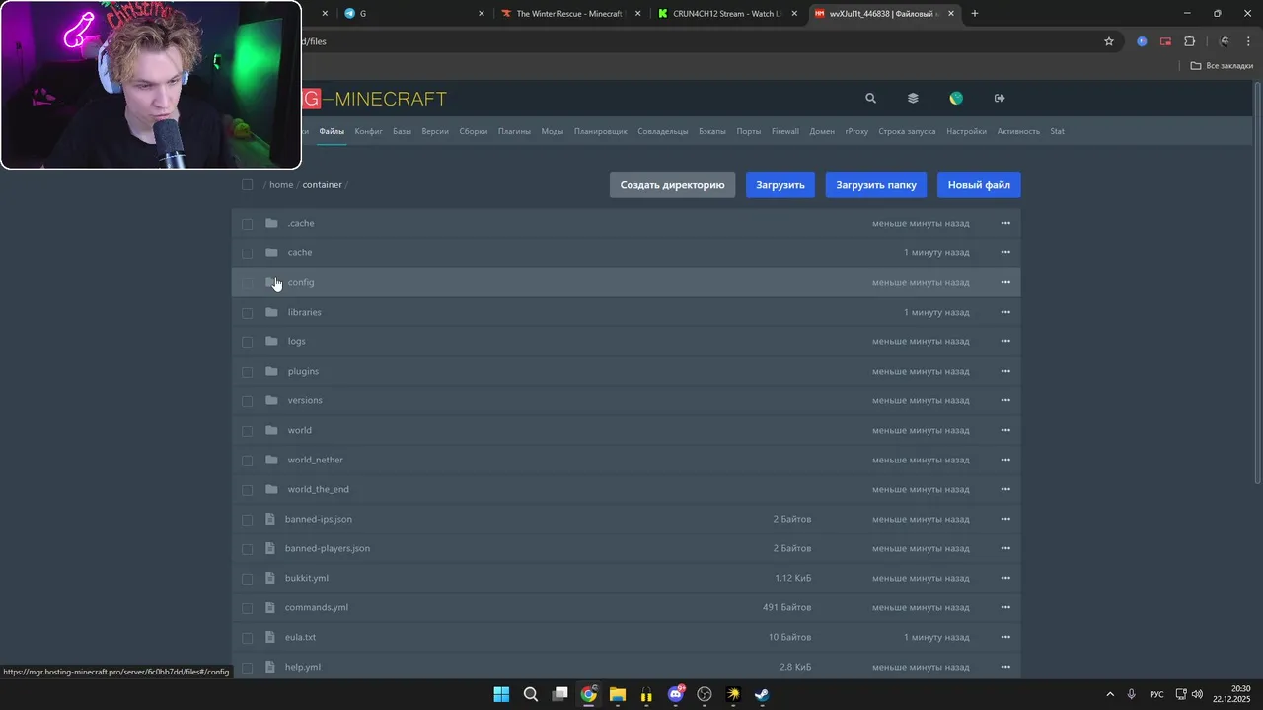Open three-dot menu for world row
Viewport: 1263px width, 710px height.
[x=1005, y=430]
